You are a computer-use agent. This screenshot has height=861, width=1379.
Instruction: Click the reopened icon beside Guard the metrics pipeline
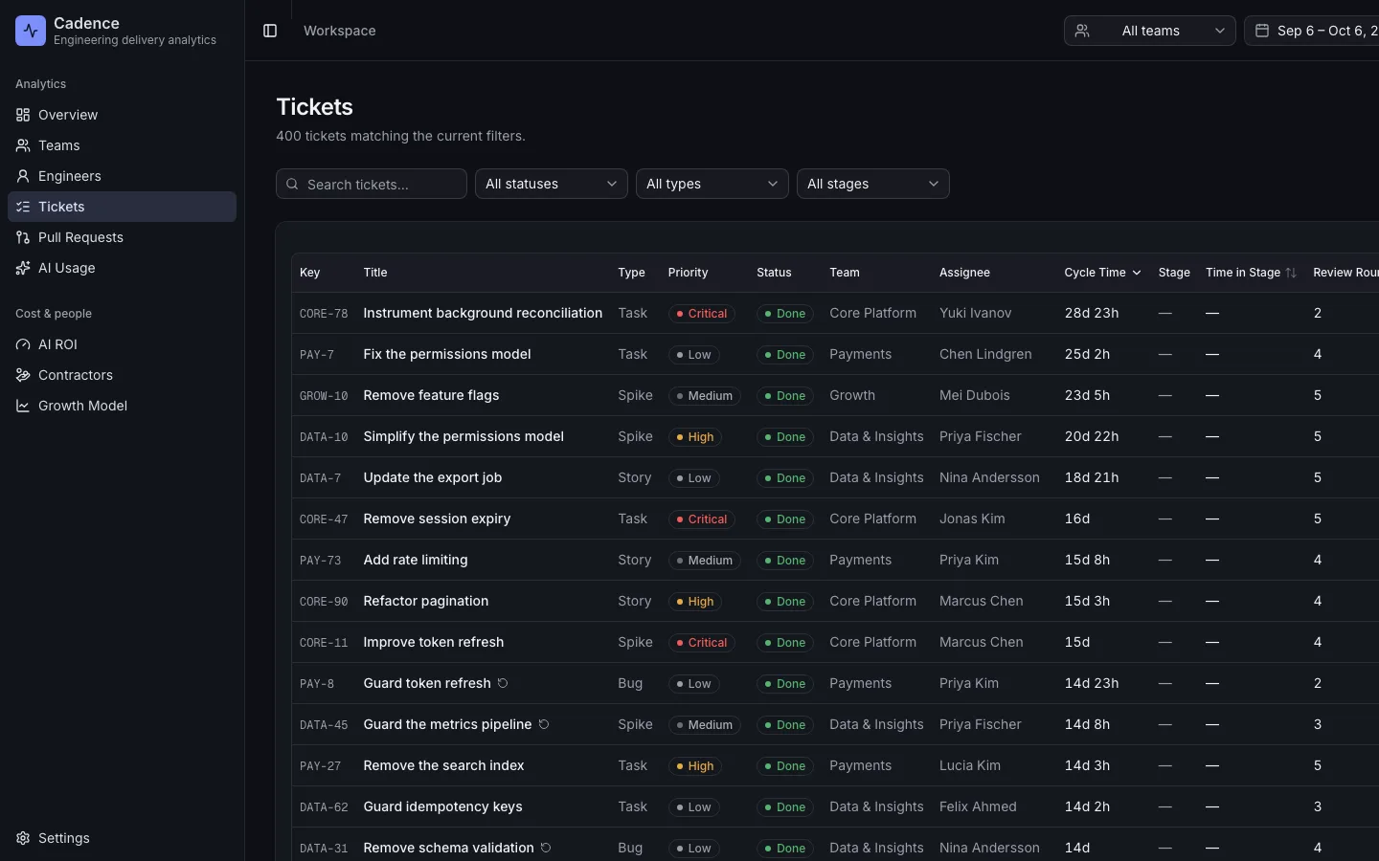(544, 724)
